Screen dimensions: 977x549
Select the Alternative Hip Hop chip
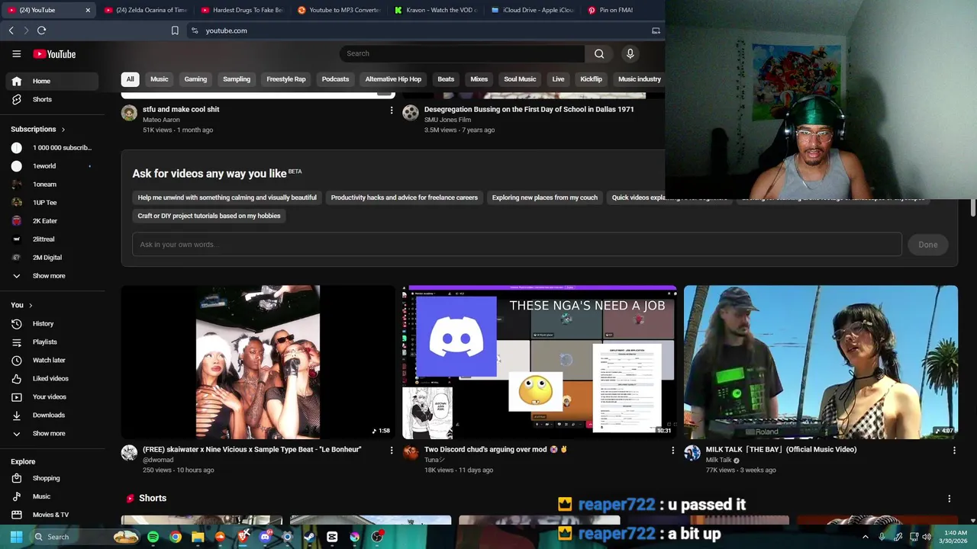pyautogui.click(x=393, y=79)
